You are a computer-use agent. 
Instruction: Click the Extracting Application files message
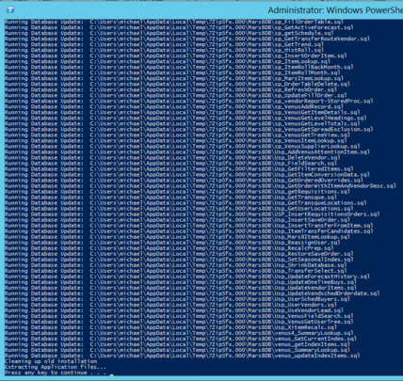pos(56,367)
